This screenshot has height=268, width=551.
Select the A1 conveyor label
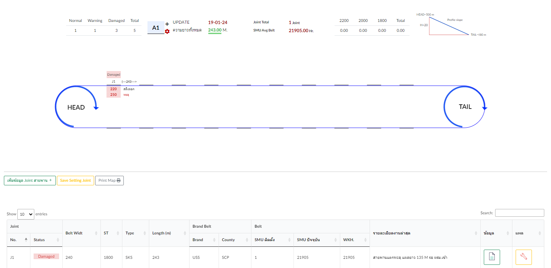(x=156, y=28)
